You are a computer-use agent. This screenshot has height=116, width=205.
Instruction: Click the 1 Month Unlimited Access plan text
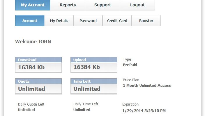[147, 86]
